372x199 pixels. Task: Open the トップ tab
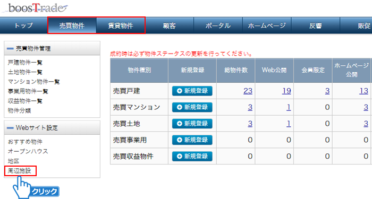pyautogui.click(x=24, y=25)
